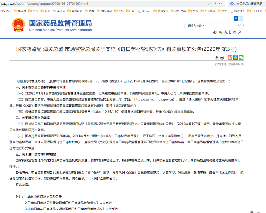The width and height of the screenshot is (266, 213).
Task: Share the article to QQ Zone star
Action: pyautogui.click(x=235, y=57)
